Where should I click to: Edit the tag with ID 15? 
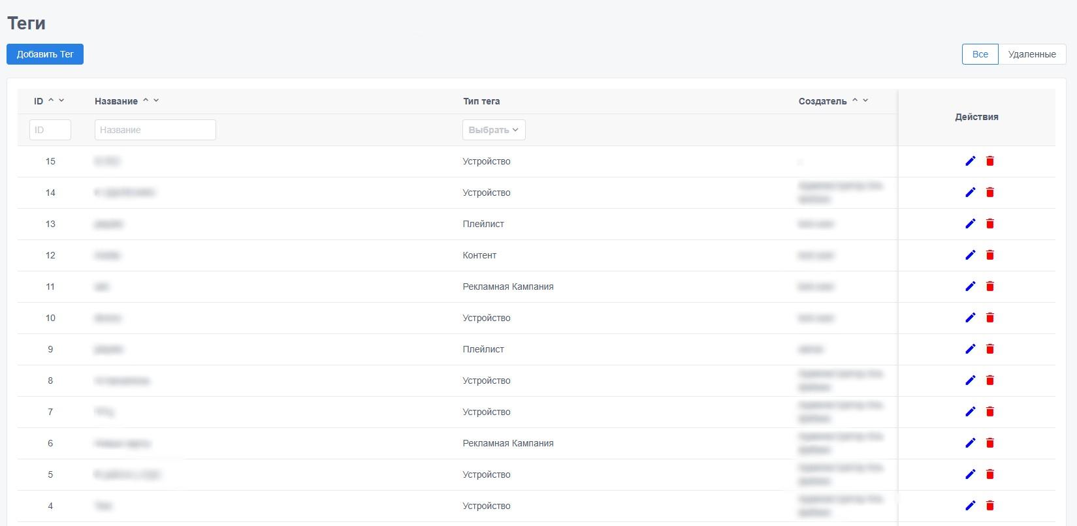(971, 161)
